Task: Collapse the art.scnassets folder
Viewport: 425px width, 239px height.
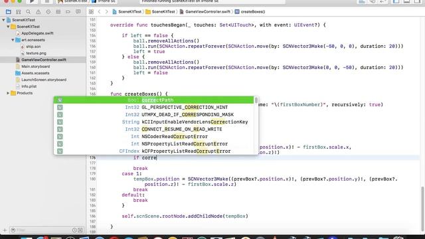Action: coord(13,40)
